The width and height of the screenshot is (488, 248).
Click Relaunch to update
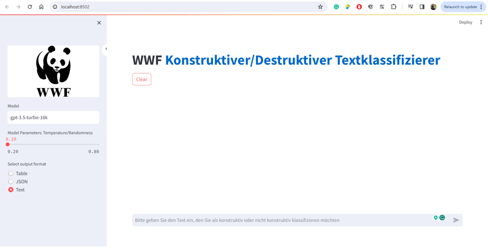point(461,7)
